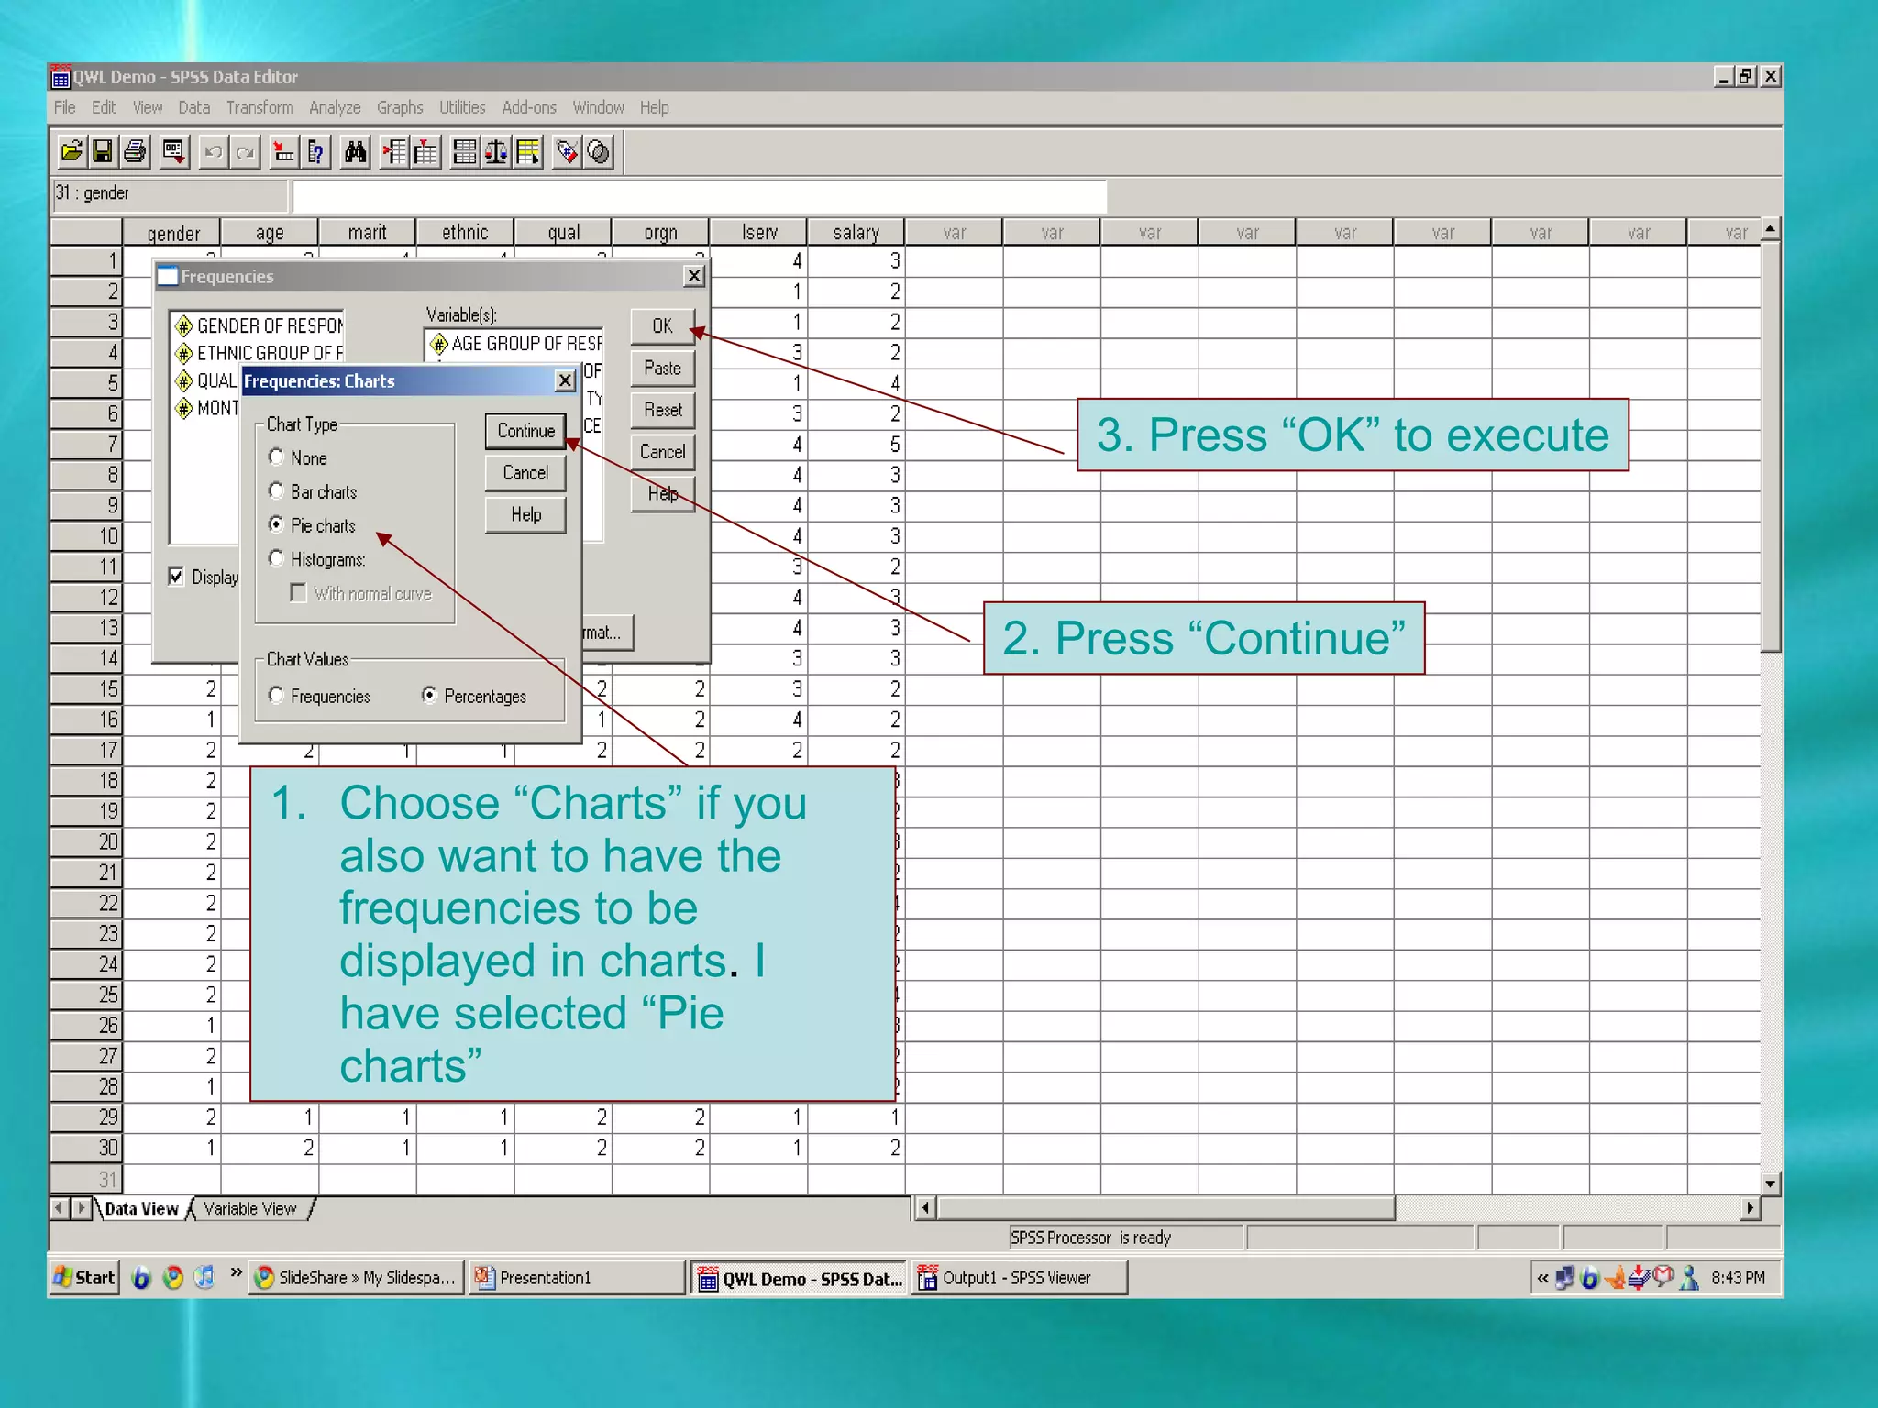Click Reset in the Frequencies dialog
The image size is (1878, 1408).
click(x=662, y=410)
